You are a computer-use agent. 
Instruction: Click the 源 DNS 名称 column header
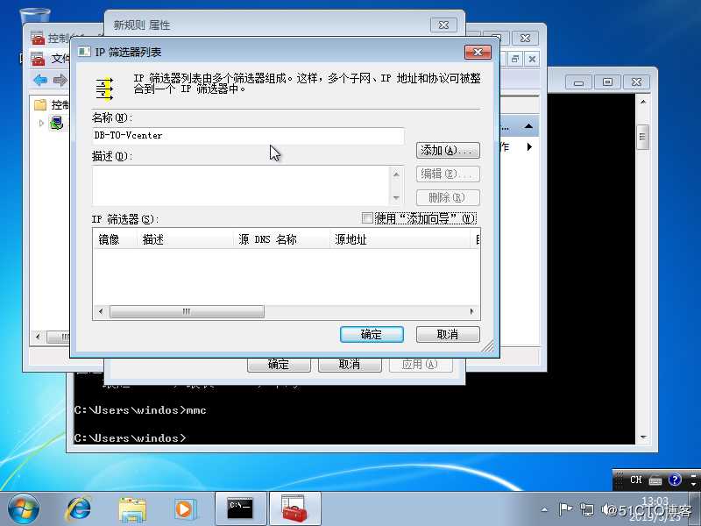(281, 239)
